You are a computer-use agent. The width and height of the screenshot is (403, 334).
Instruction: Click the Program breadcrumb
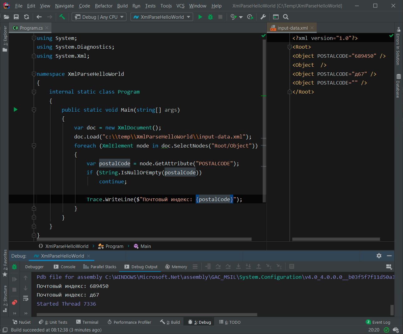(111, 246)
